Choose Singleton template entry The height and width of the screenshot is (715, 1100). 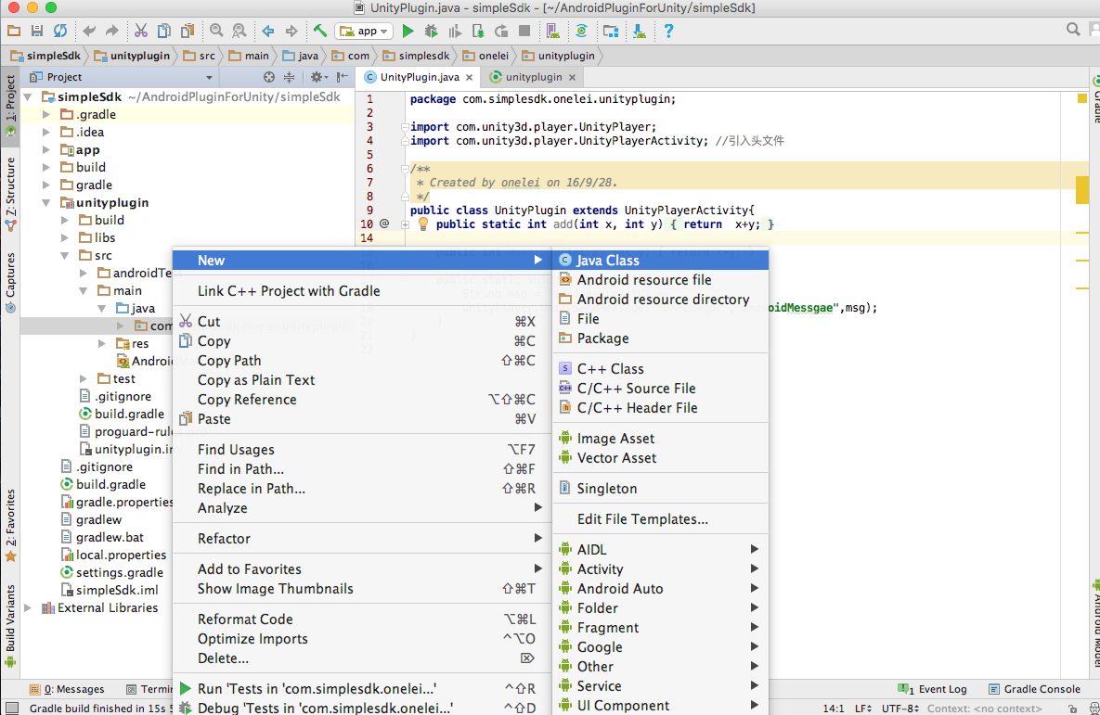[660, 489]
